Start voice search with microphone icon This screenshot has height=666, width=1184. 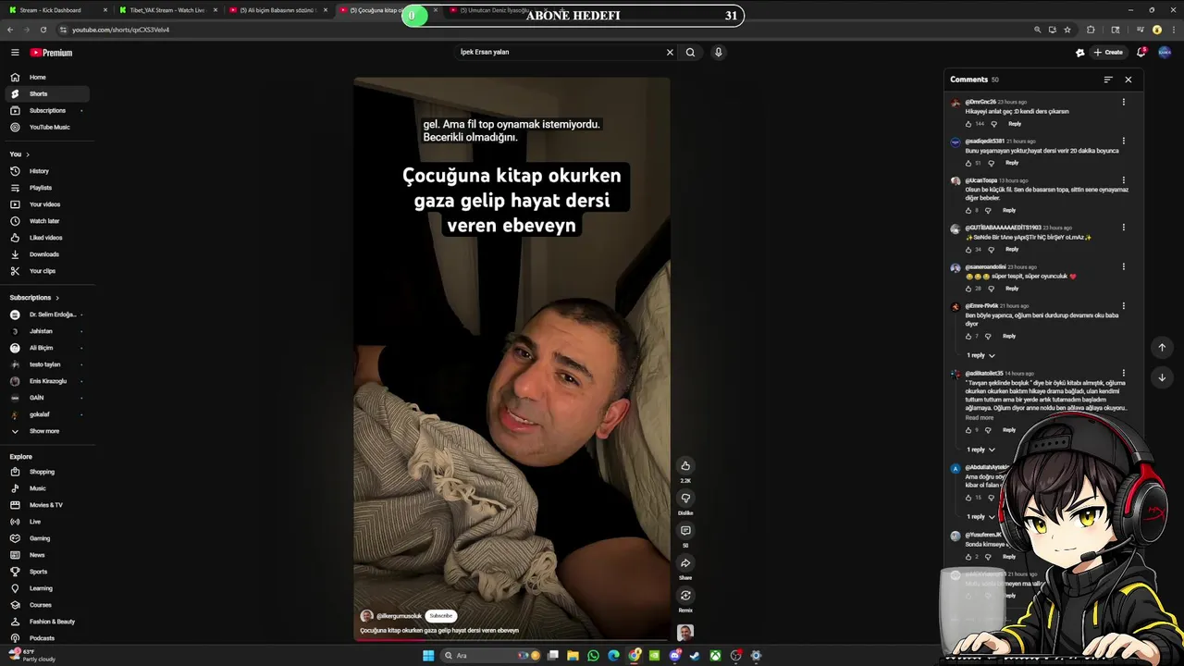[718, 52]
